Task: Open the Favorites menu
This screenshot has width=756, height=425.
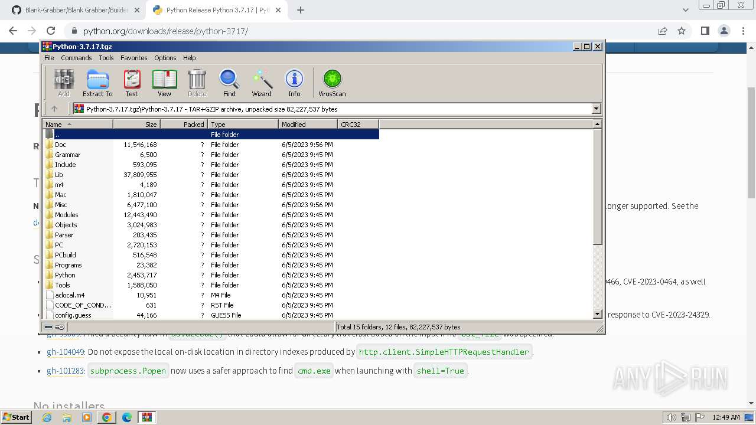Action: point(134,58)
